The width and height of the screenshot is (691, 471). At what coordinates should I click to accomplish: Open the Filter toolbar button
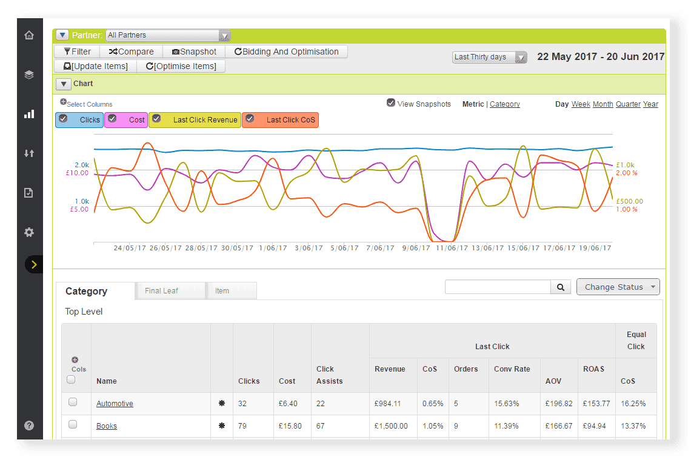(77, 52)
